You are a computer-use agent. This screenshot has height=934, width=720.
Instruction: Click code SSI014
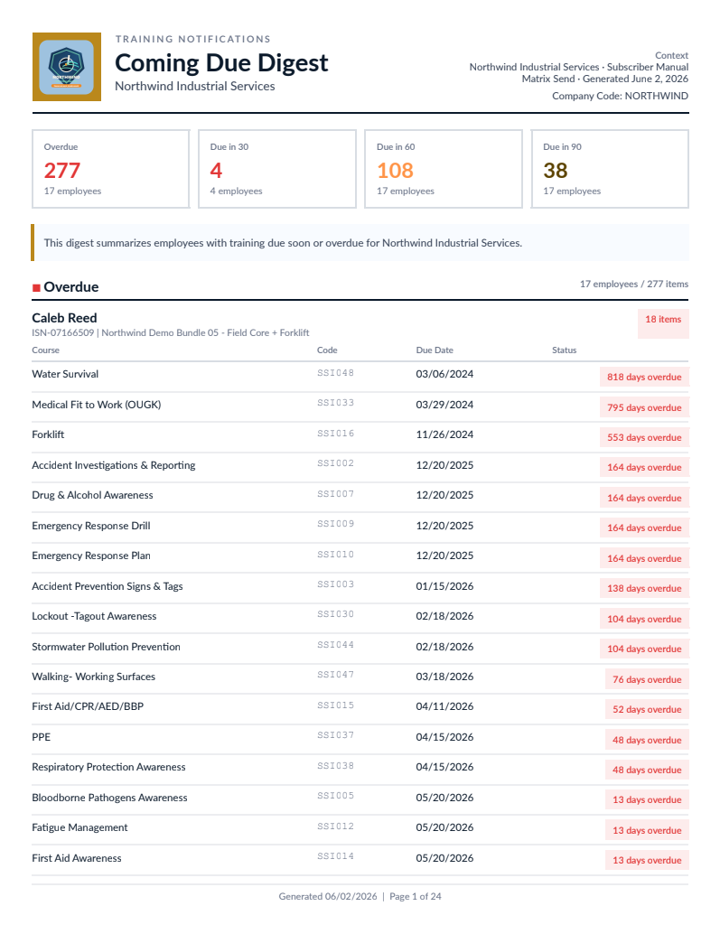(335, 856)
